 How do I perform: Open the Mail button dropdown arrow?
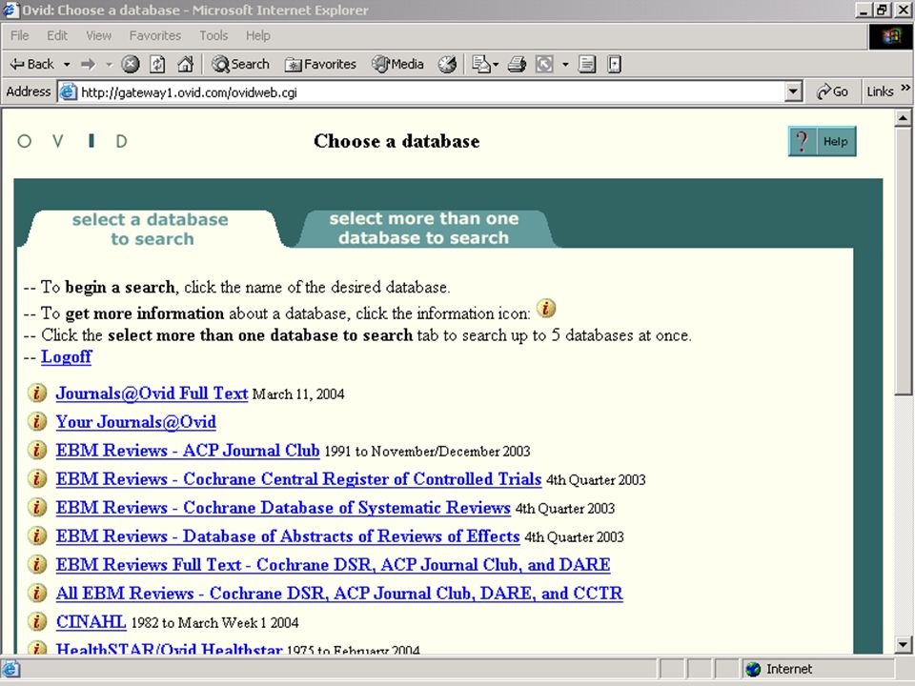(496, 64)
